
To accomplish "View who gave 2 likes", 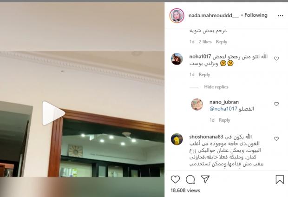I will click(x=205, y=42).
